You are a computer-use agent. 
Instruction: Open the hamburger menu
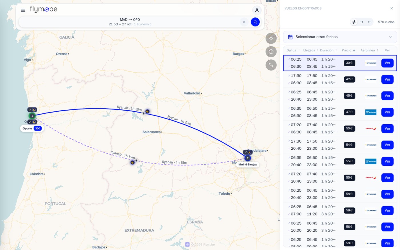(23, 10)
